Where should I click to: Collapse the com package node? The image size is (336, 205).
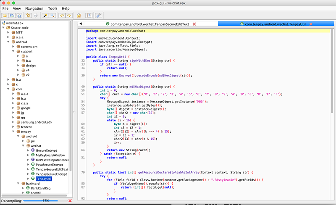[x=8, y=89]
